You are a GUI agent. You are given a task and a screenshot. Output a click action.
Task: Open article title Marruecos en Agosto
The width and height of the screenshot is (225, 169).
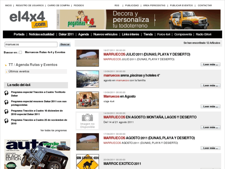119,96
